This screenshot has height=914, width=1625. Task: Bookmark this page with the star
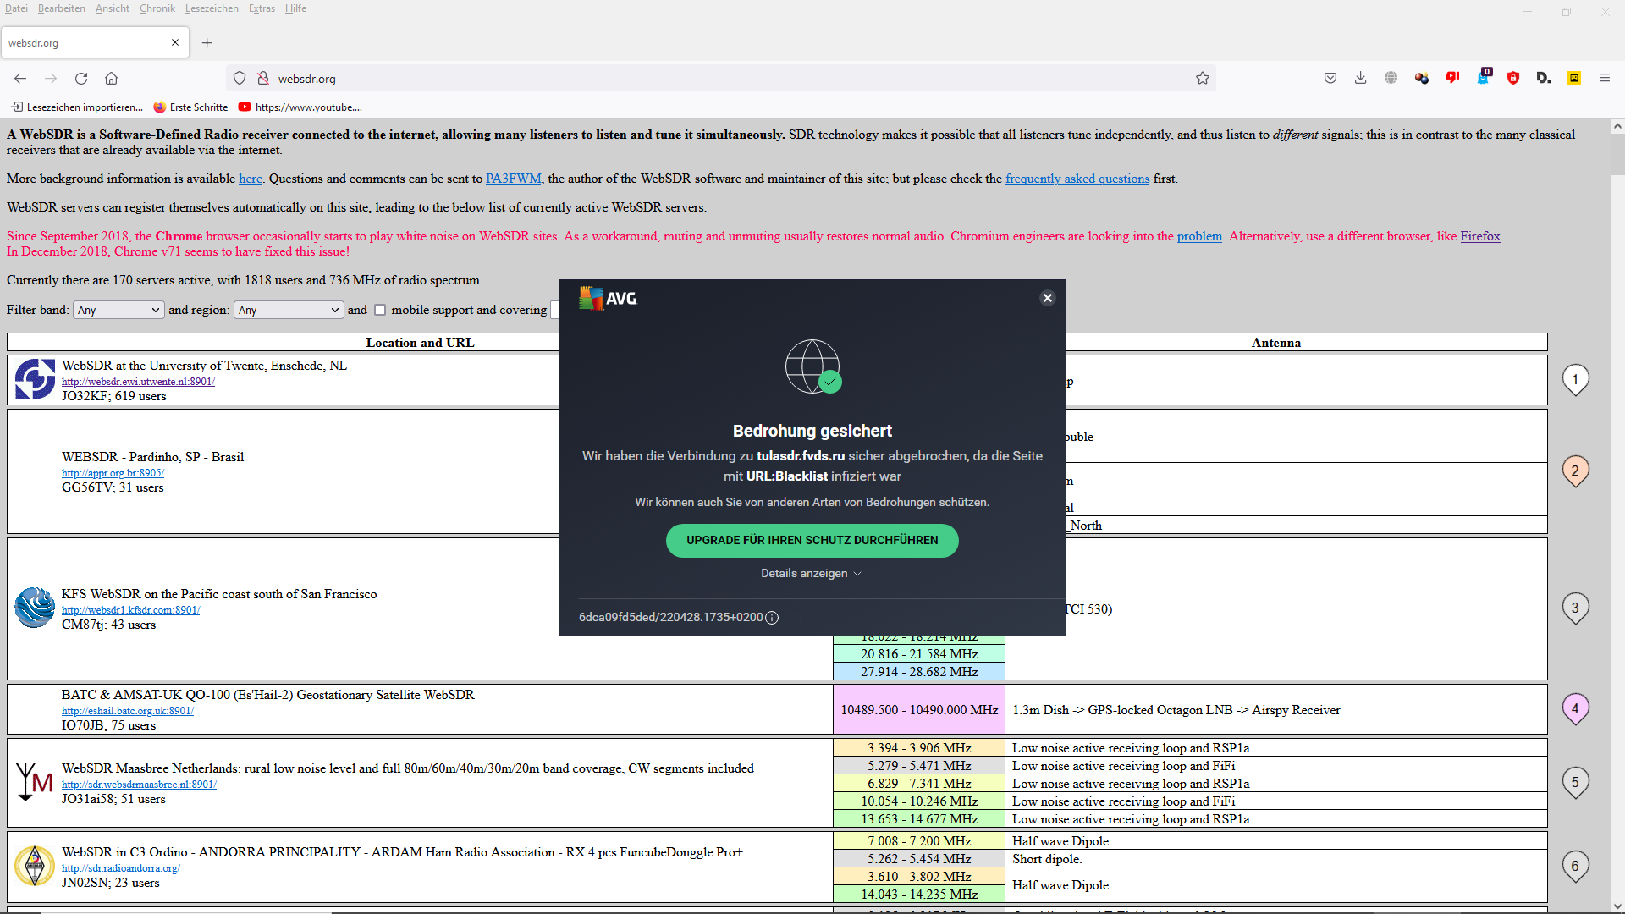click(x=1203, y=78)
